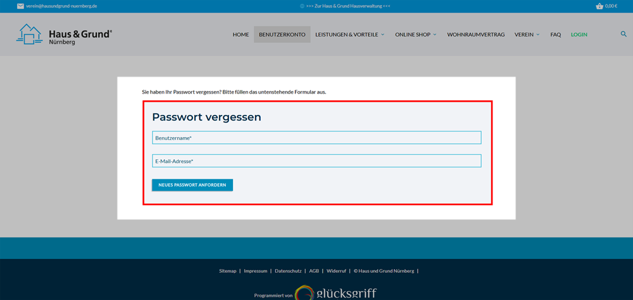Open the Datenschutz footer link
This screenshot has height=300, width=633.
click(x=287, y=271)
